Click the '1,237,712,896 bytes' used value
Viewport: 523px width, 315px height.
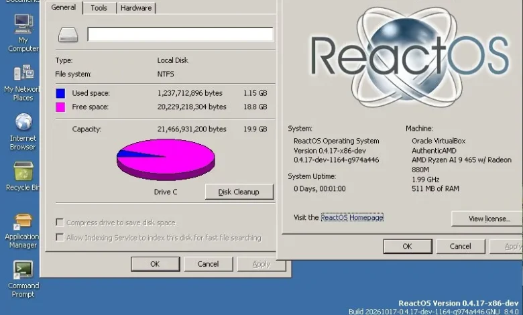(190, 93)
